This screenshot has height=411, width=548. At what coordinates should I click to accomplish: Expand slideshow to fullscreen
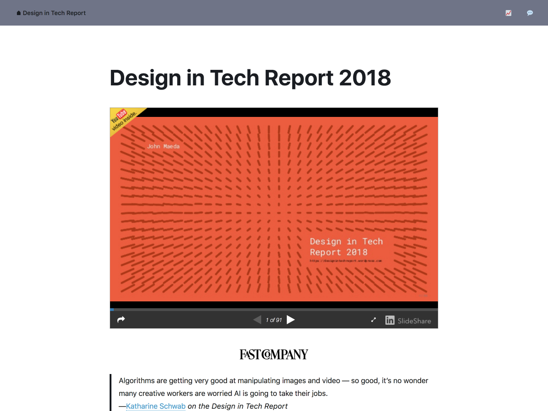click(374, 320)
